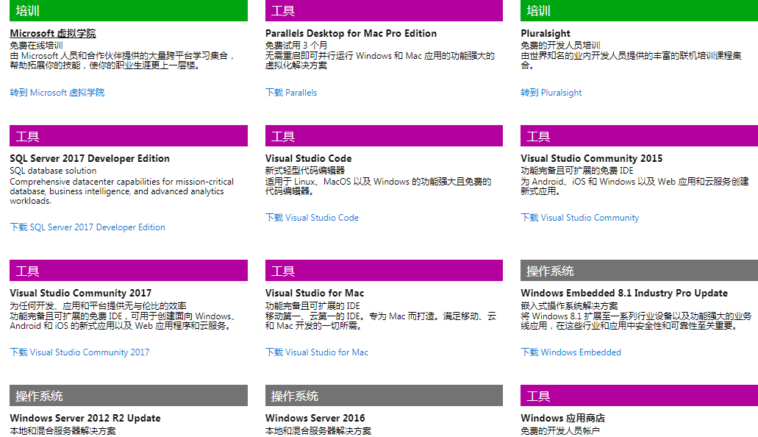The height and width of the screenshot is (437, 758).
Task: Click Visual Studio for Mac heading
Action: pyautogui.click(x=315, y=293)
